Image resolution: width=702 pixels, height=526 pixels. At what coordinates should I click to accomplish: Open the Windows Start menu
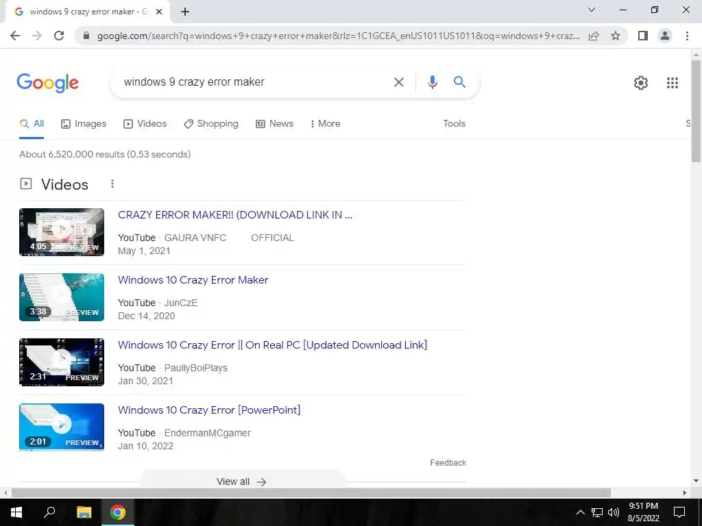(x=16, y=512)
